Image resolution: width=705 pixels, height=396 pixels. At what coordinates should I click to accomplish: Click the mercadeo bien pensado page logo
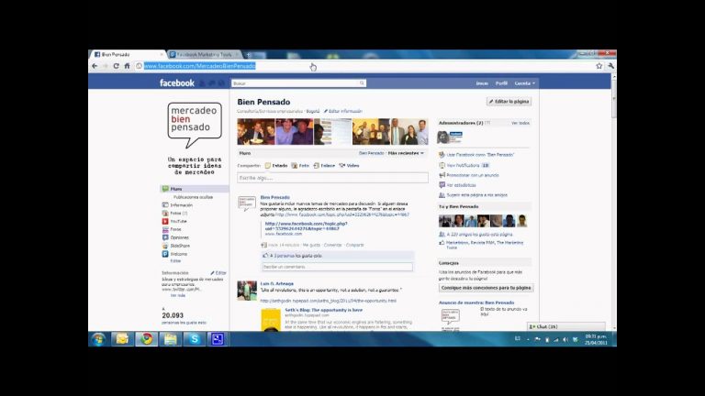click(x=195, y=125)
